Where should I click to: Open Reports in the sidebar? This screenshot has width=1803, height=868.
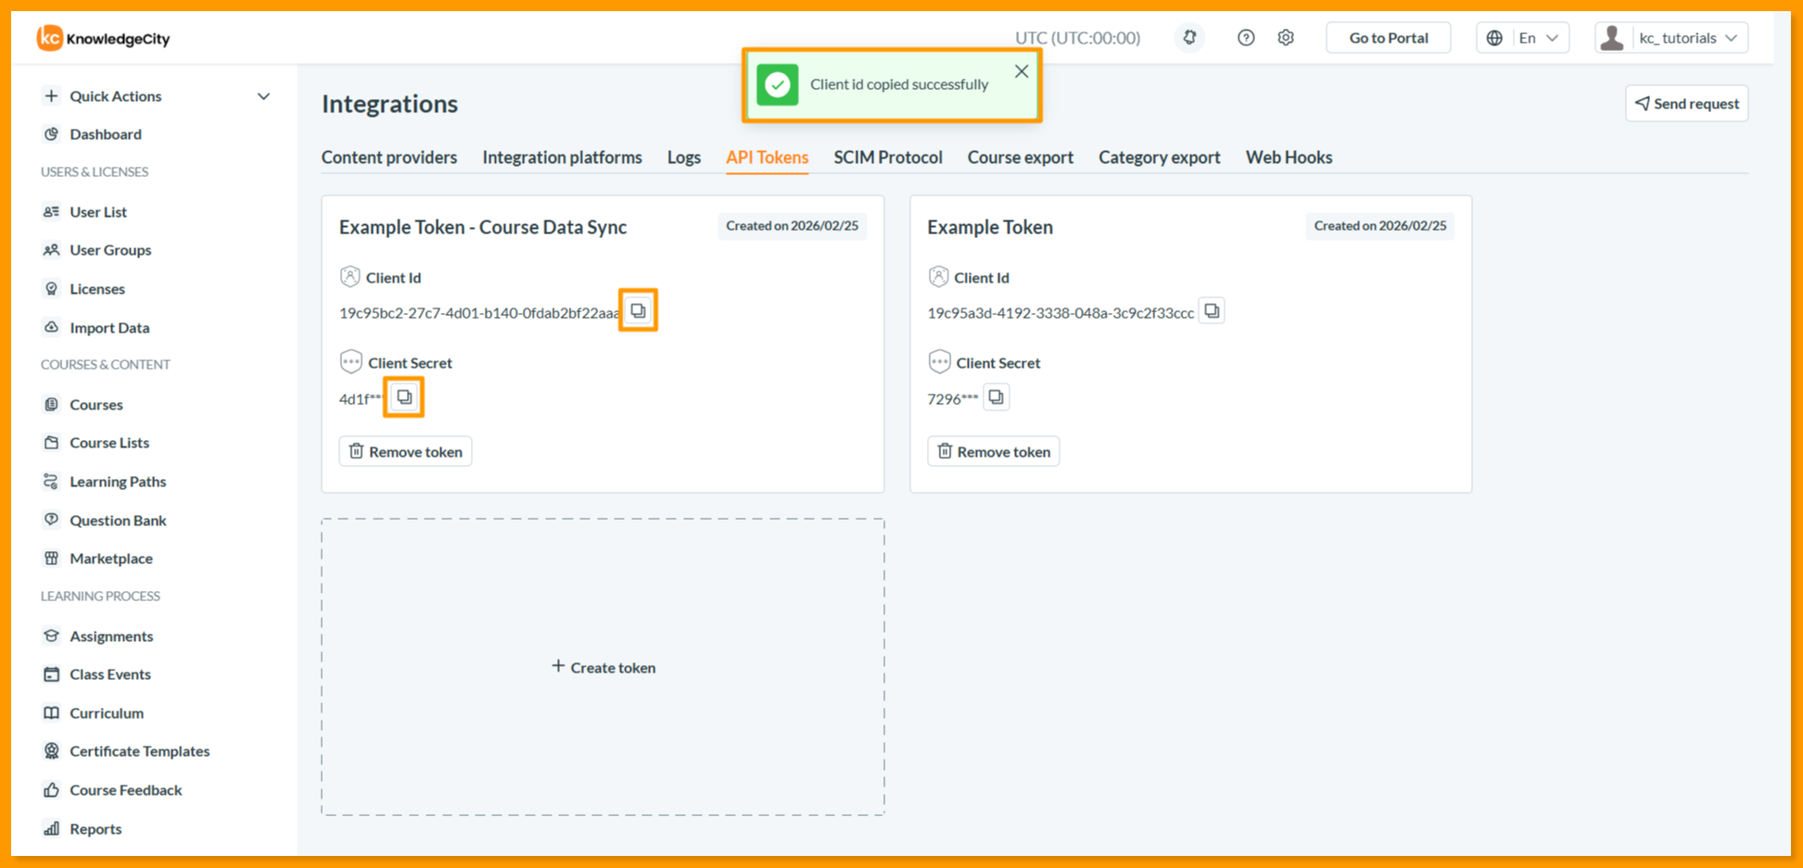[x=95, y=829]
